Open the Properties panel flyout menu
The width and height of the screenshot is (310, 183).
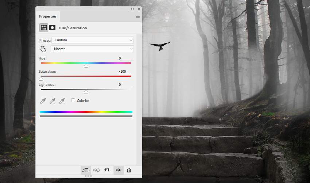(x=138, y=16)
